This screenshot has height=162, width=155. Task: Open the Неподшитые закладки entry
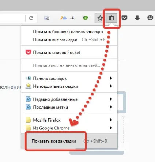69,86
